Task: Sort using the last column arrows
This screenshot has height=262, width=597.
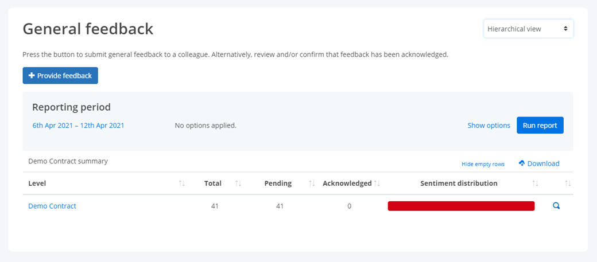Action: tap(568, 183)
